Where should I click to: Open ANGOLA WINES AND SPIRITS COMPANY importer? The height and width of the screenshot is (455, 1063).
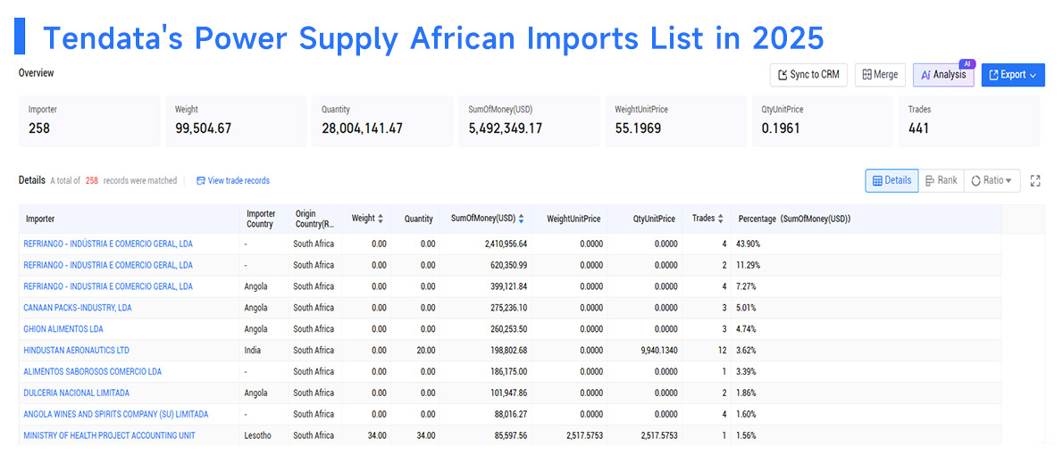115,414
